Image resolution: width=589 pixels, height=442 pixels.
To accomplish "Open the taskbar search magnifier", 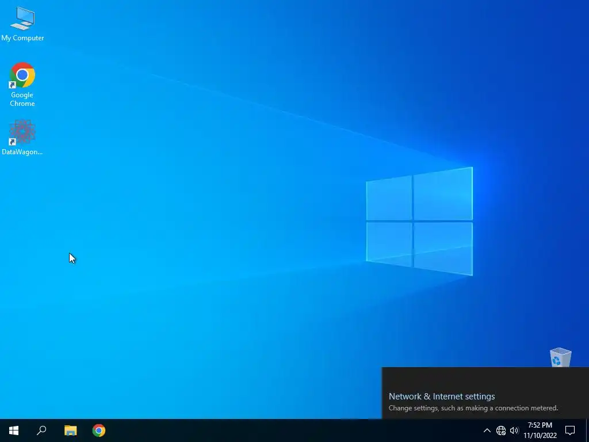I will (41, 430).
